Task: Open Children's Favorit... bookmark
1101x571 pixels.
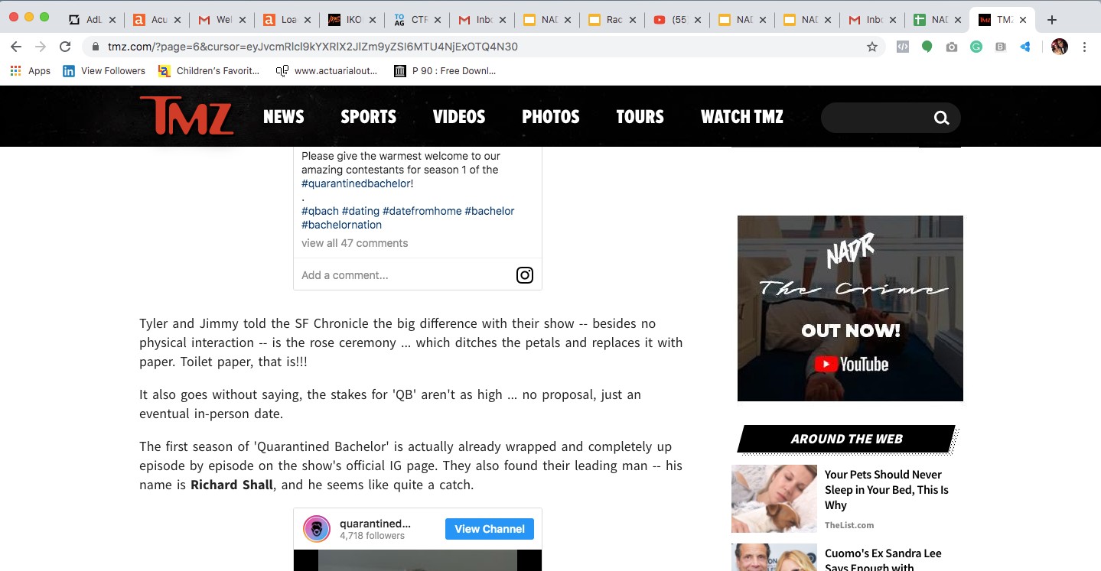Action: click(x=209, y=71)
